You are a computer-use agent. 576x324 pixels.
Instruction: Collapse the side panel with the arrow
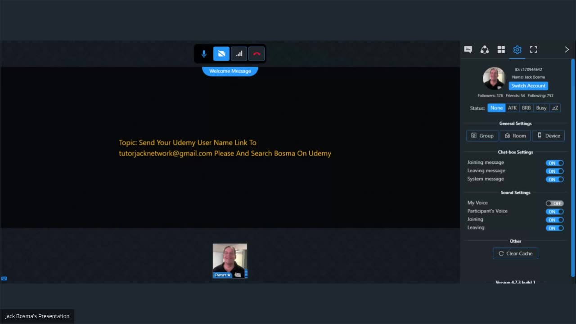[x=567, y=49]
